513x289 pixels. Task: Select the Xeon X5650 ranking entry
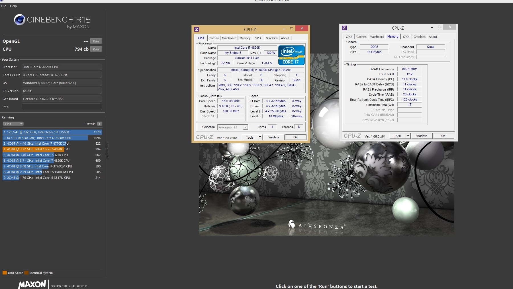pyautogui.click(x=52, y=132)
